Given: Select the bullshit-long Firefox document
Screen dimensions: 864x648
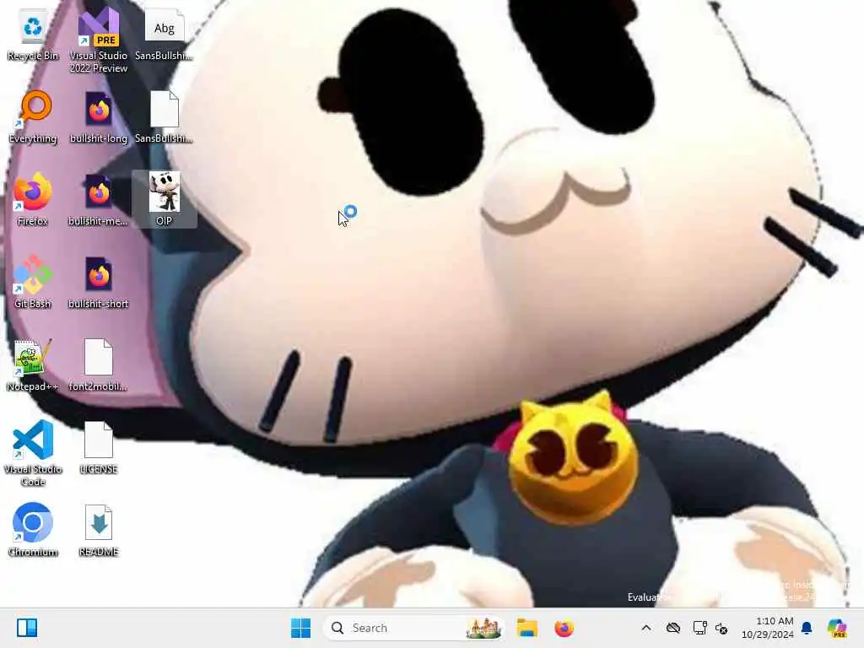Looking at the screenshot, I should point(99,117).
